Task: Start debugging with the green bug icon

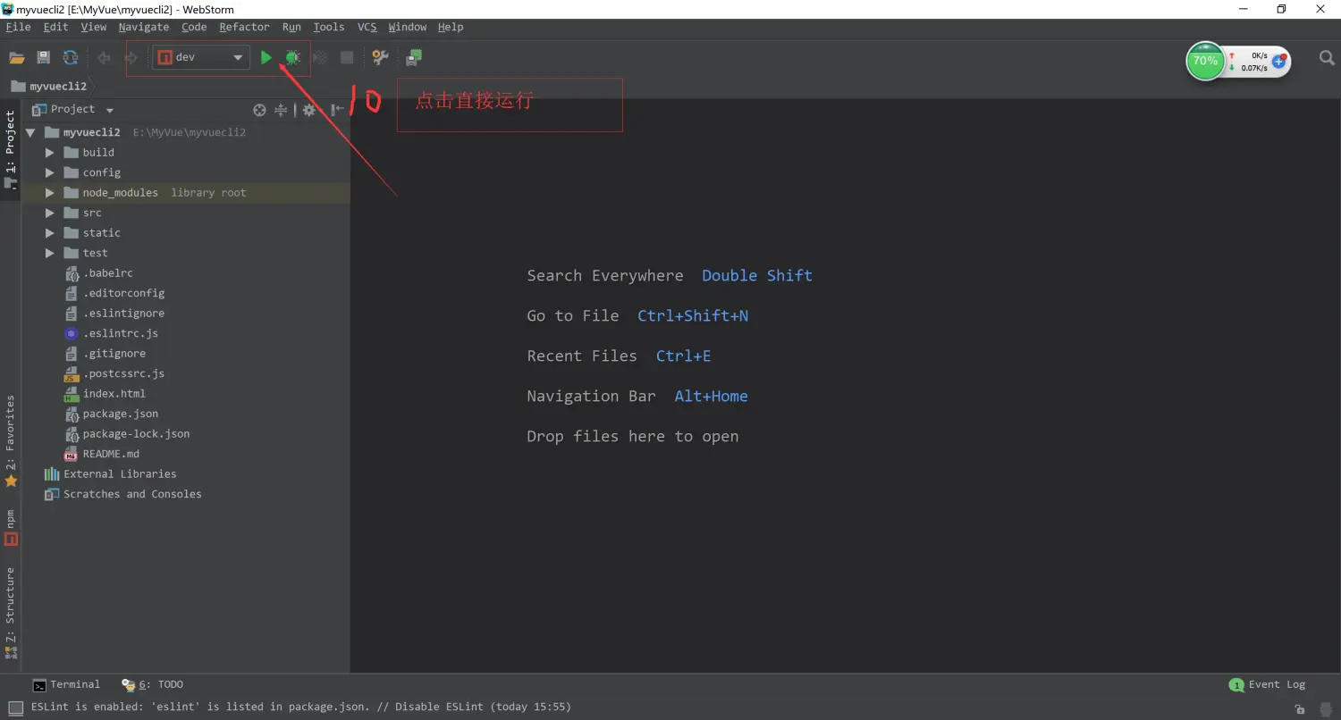Action: click(x=292, y=57)
